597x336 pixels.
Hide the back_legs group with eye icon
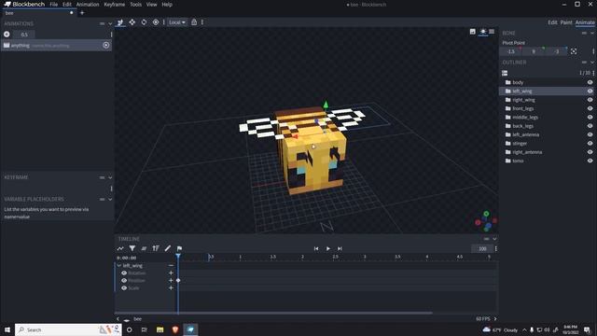point(590,126)
